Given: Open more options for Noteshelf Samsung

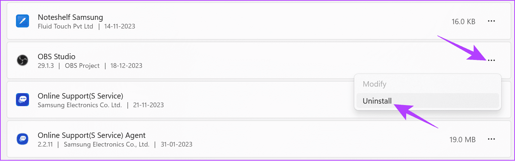Looking at the screenshot, I should pyautogui.click(x=491, y=21).
